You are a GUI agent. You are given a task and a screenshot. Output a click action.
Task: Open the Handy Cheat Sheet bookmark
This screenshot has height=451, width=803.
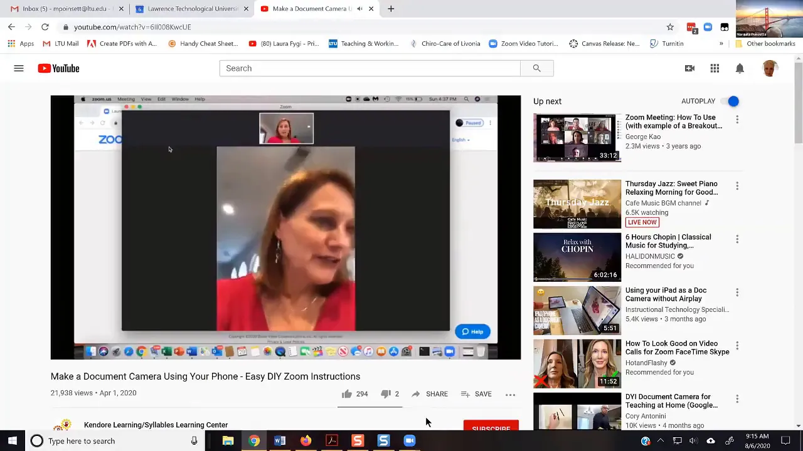pos(203,44)
